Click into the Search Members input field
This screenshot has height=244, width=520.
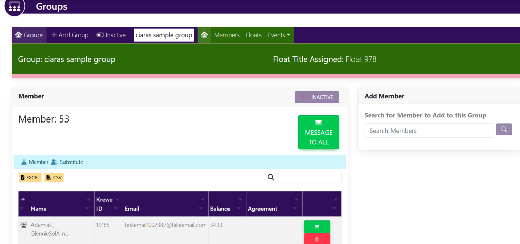point(429,130)
